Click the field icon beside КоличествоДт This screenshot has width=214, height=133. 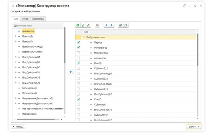pos(19,88)
